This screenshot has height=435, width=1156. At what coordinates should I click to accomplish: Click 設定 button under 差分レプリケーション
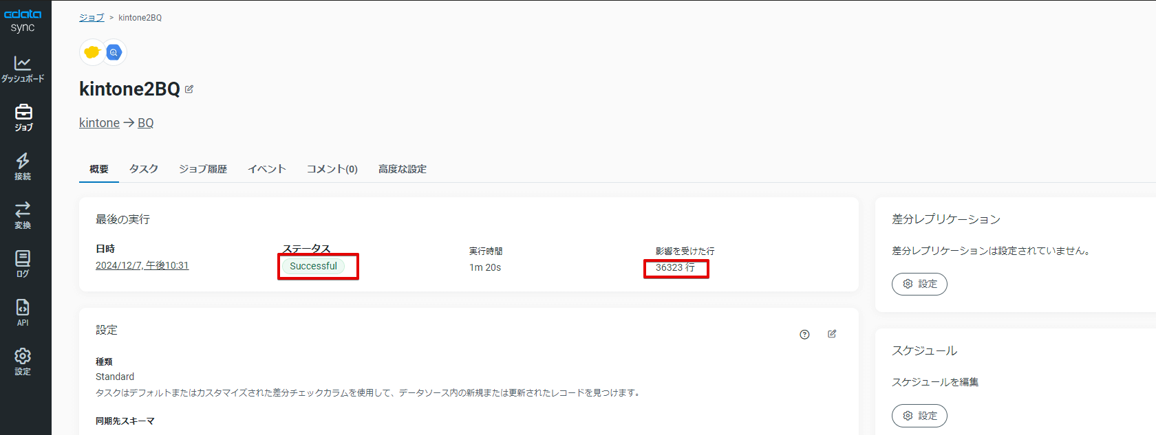click(919, 284)
